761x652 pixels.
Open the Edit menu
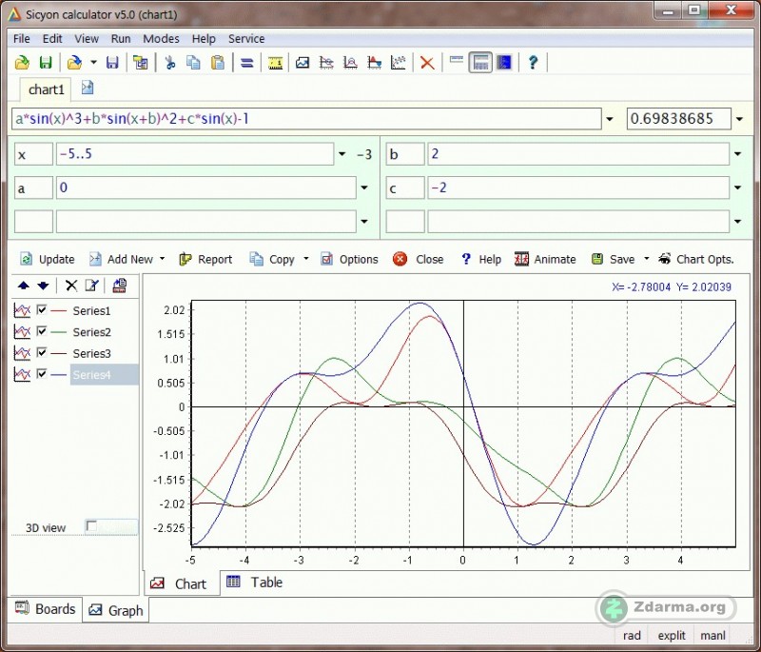pyautogui.click(x=52, y=39)
